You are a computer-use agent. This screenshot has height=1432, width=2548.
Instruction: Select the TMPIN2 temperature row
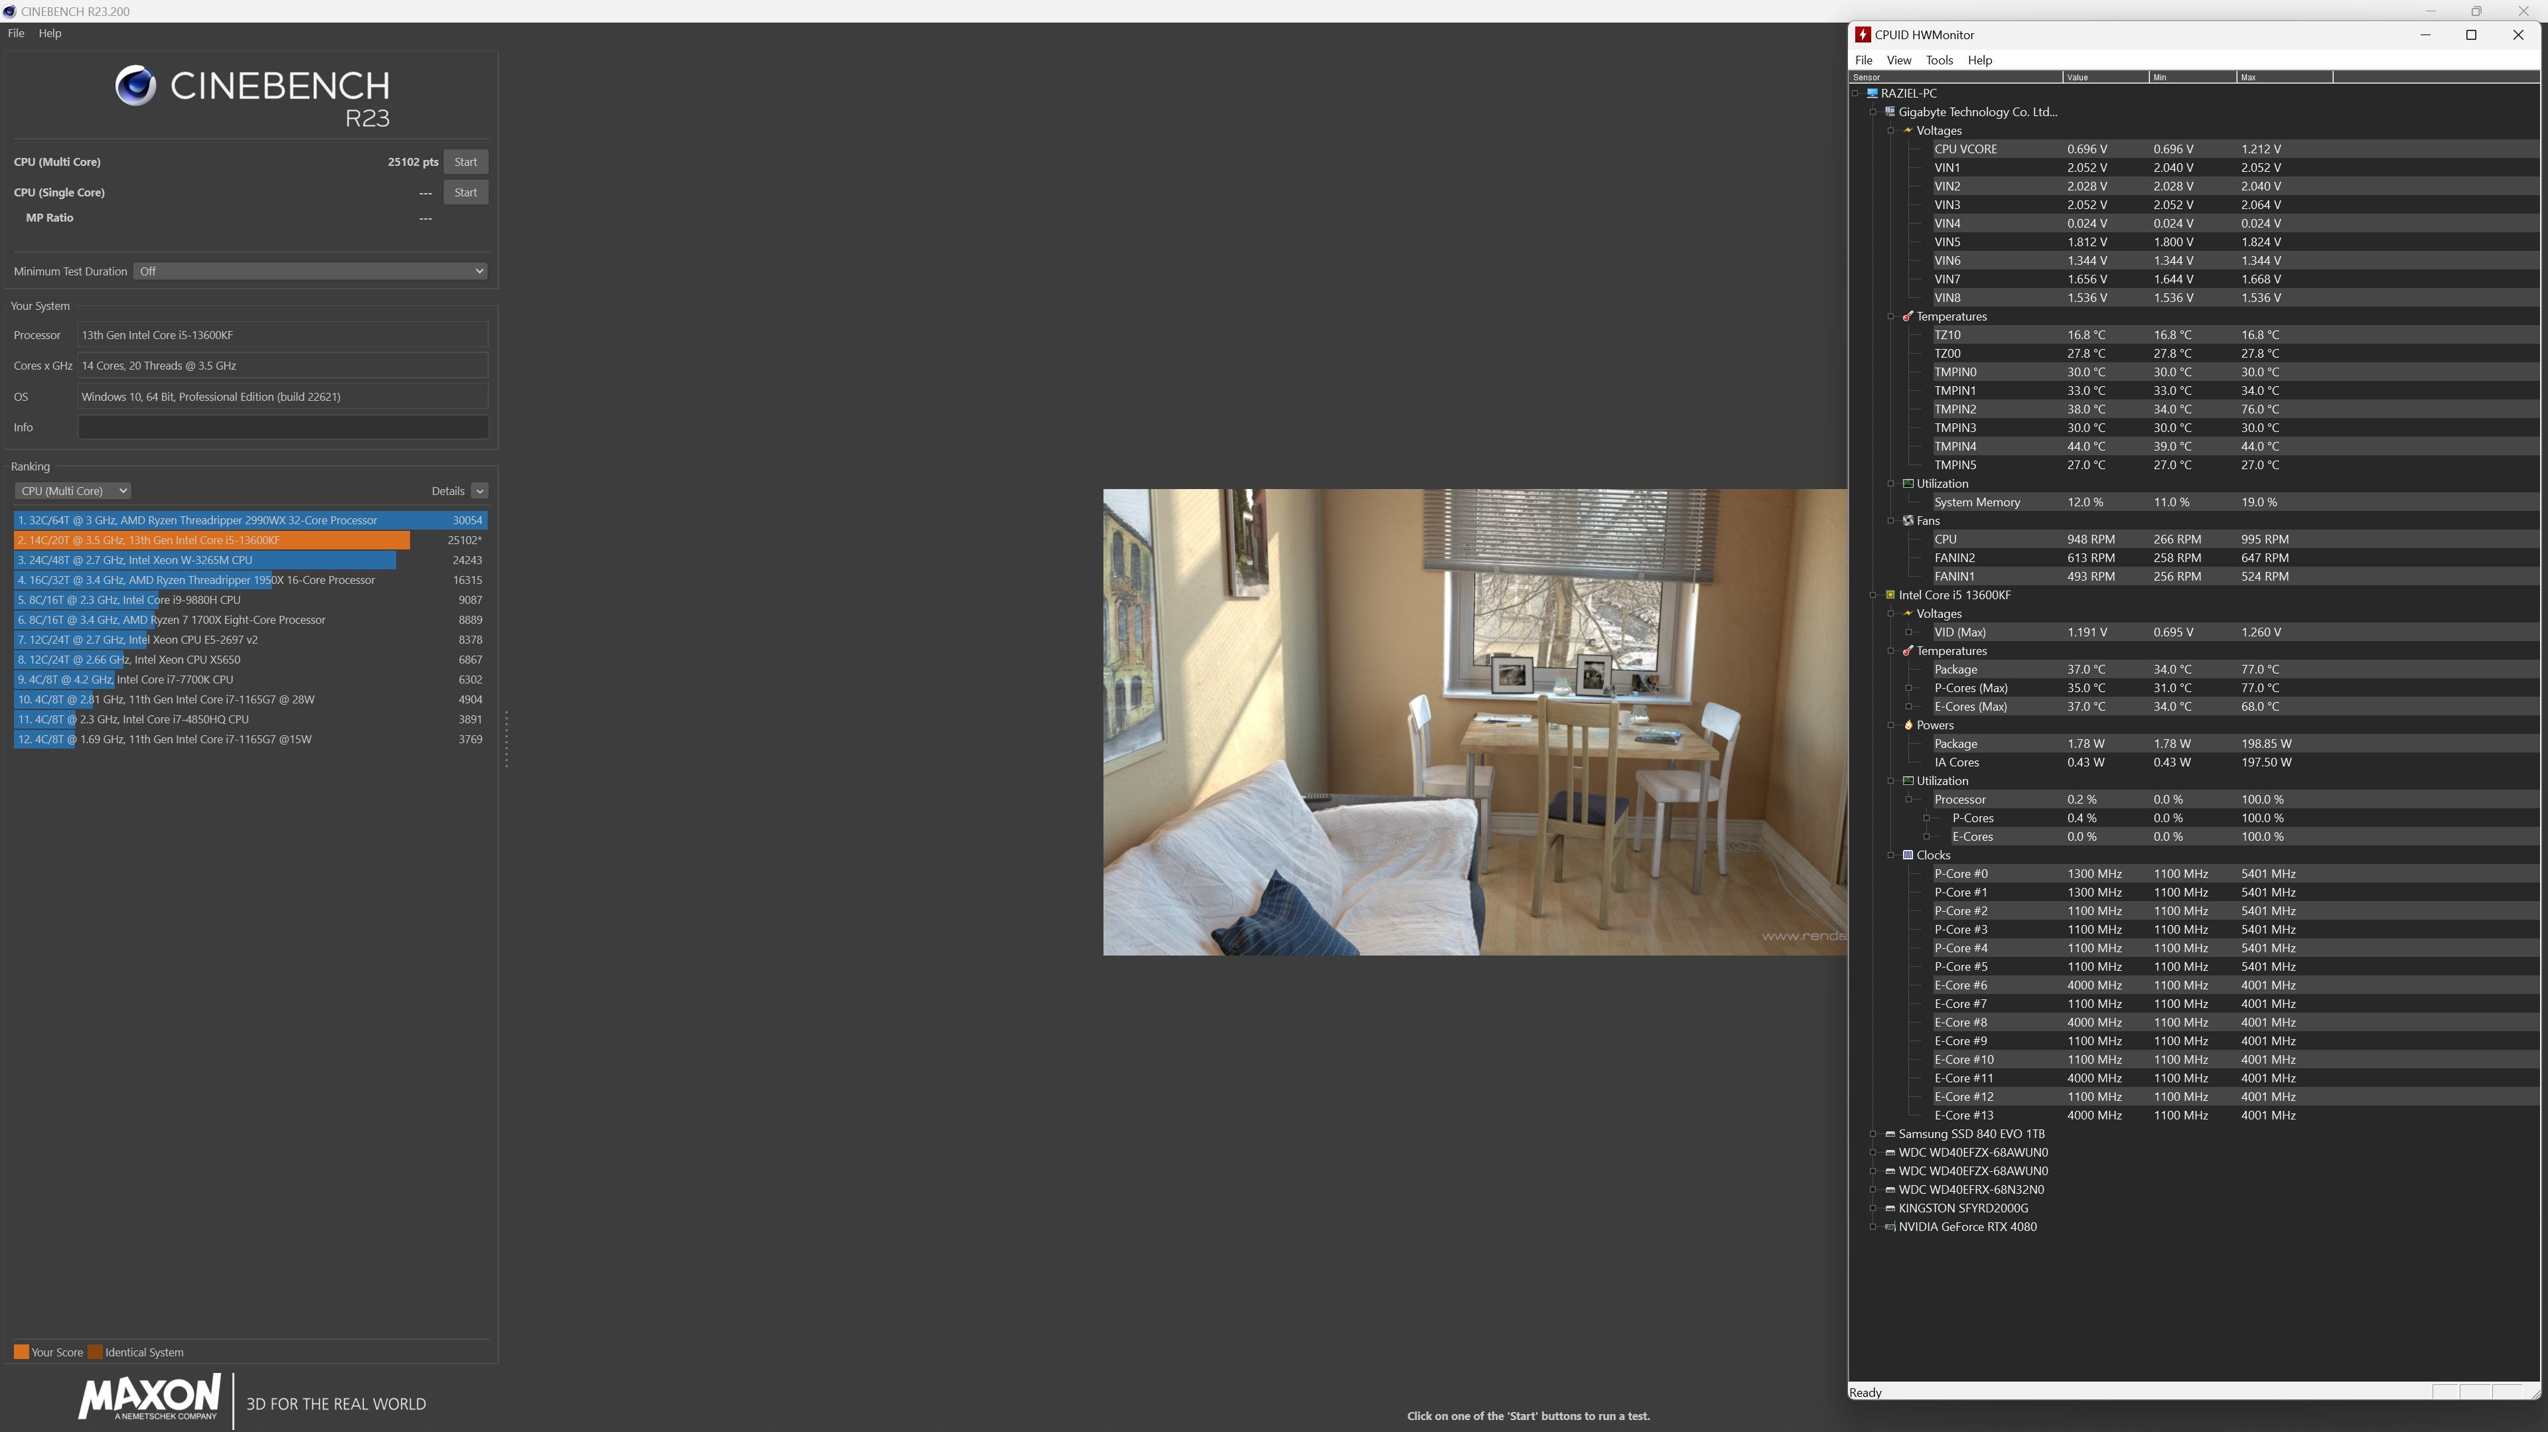2235,409
